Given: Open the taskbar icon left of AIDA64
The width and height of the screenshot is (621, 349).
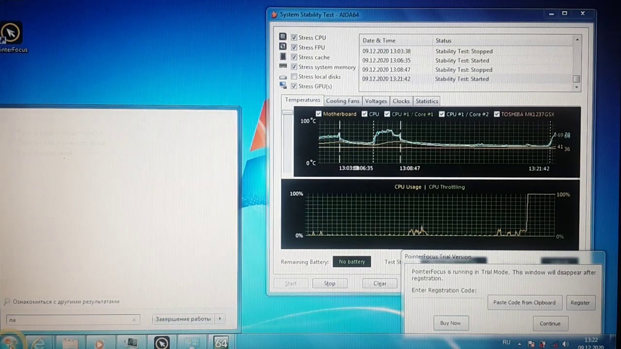Looking at the screenshot, I should tap(191, 343).
